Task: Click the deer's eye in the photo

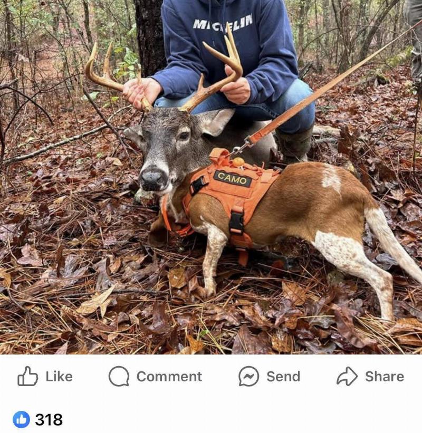Action: coord(183,136)
